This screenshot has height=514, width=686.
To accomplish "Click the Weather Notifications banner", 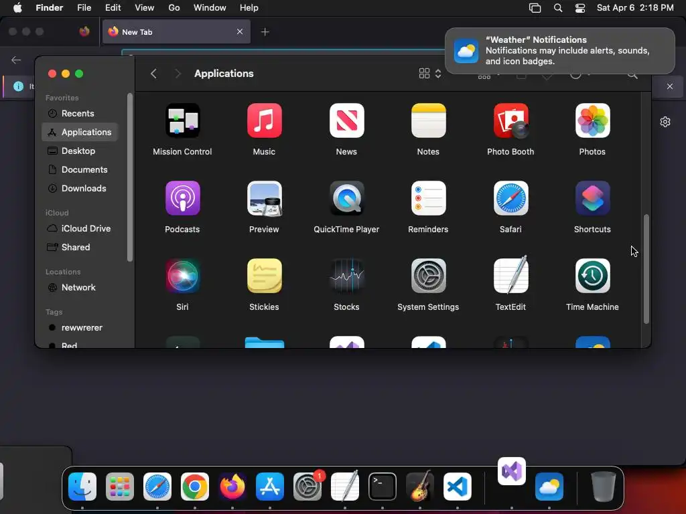I will point(560,51).
